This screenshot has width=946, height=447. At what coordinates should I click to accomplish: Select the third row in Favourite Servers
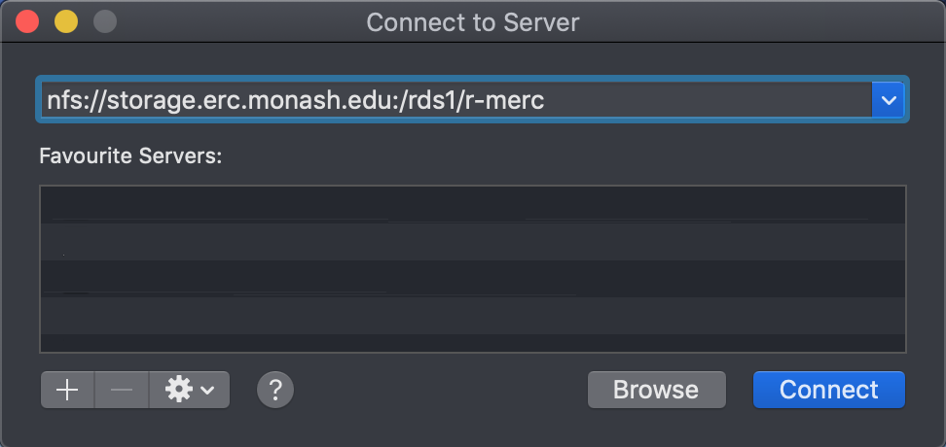point(473,278)
